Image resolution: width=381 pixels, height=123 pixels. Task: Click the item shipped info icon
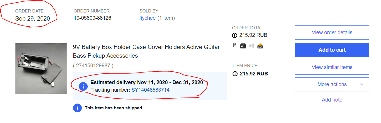(77, 108)
